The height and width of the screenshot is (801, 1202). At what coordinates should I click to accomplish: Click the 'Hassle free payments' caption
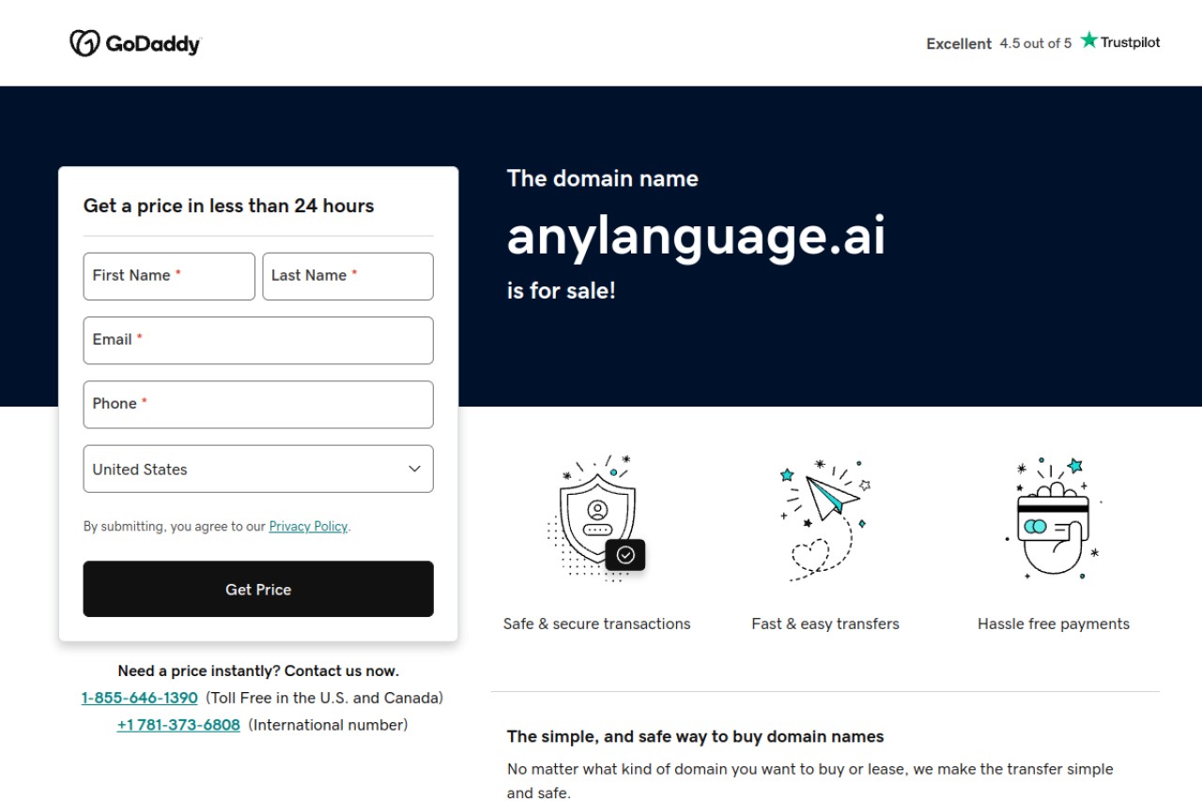point(1054,624)
